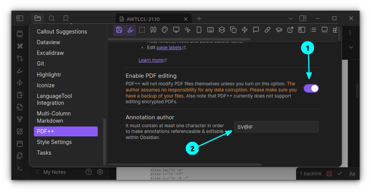Screen dimensions: 371x192
Task: Open the Learn more link
Action: pos(151,60)
